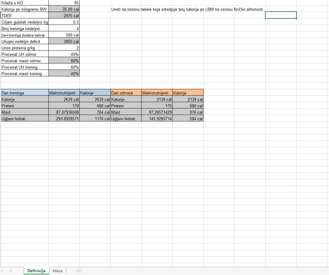Click the 0.5 weekly loss value cell
329x275 pixels.
click(x=64, y=22)
